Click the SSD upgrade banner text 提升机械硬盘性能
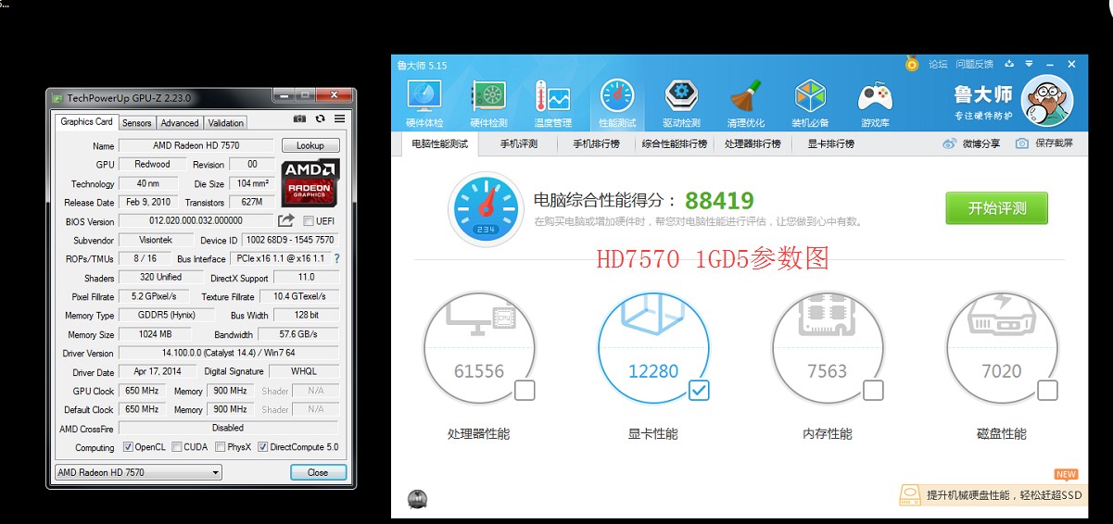Viewport: 1113px width, 524px height. (x=1005, y=495)
